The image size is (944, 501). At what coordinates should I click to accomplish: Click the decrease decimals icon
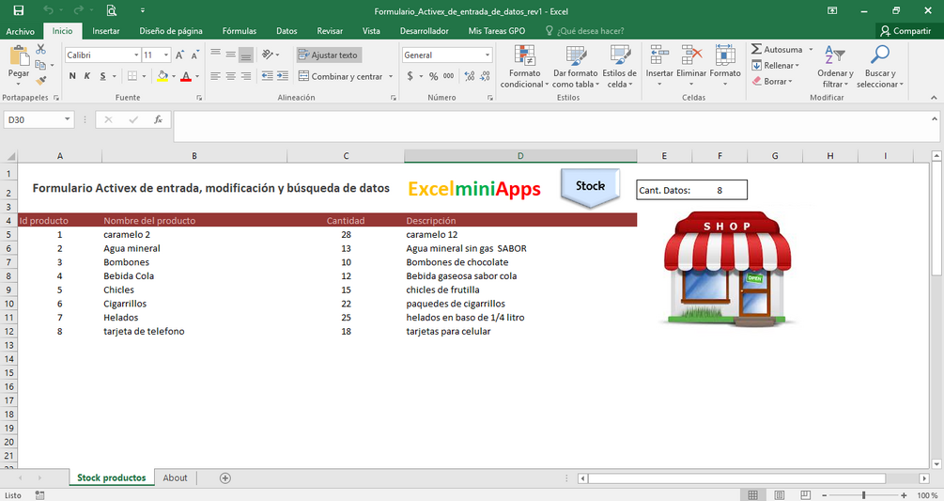tap(486, 76)
